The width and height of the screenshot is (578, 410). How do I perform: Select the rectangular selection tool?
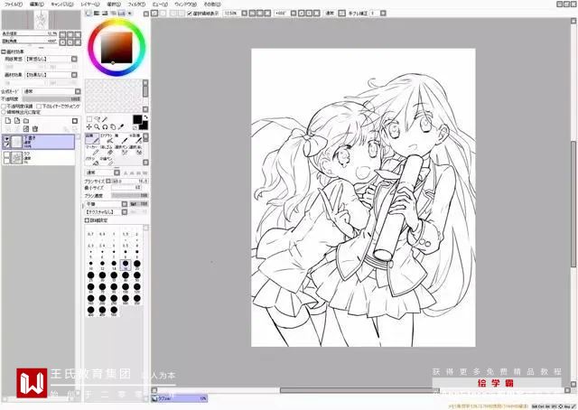coord(89,119)
